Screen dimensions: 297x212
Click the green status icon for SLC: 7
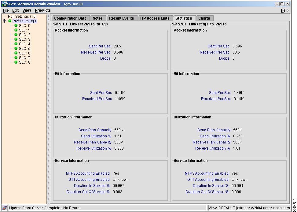[16, 58]
